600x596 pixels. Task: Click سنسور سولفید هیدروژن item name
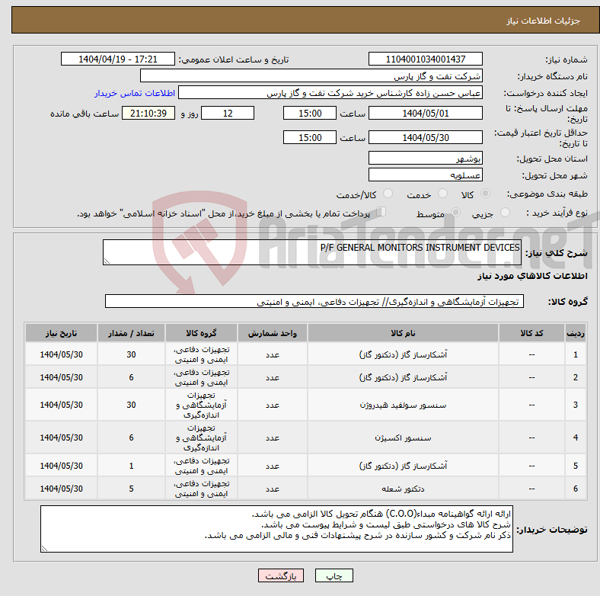[403, 405]
